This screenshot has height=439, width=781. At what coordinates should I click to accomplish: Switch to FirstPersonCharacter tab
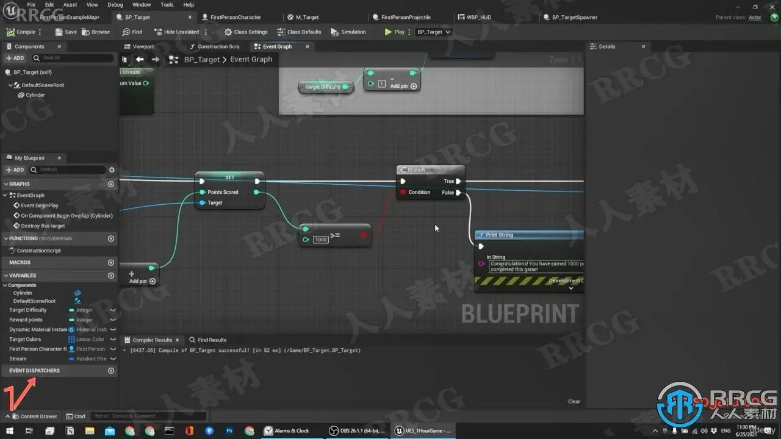pos(236,17)
